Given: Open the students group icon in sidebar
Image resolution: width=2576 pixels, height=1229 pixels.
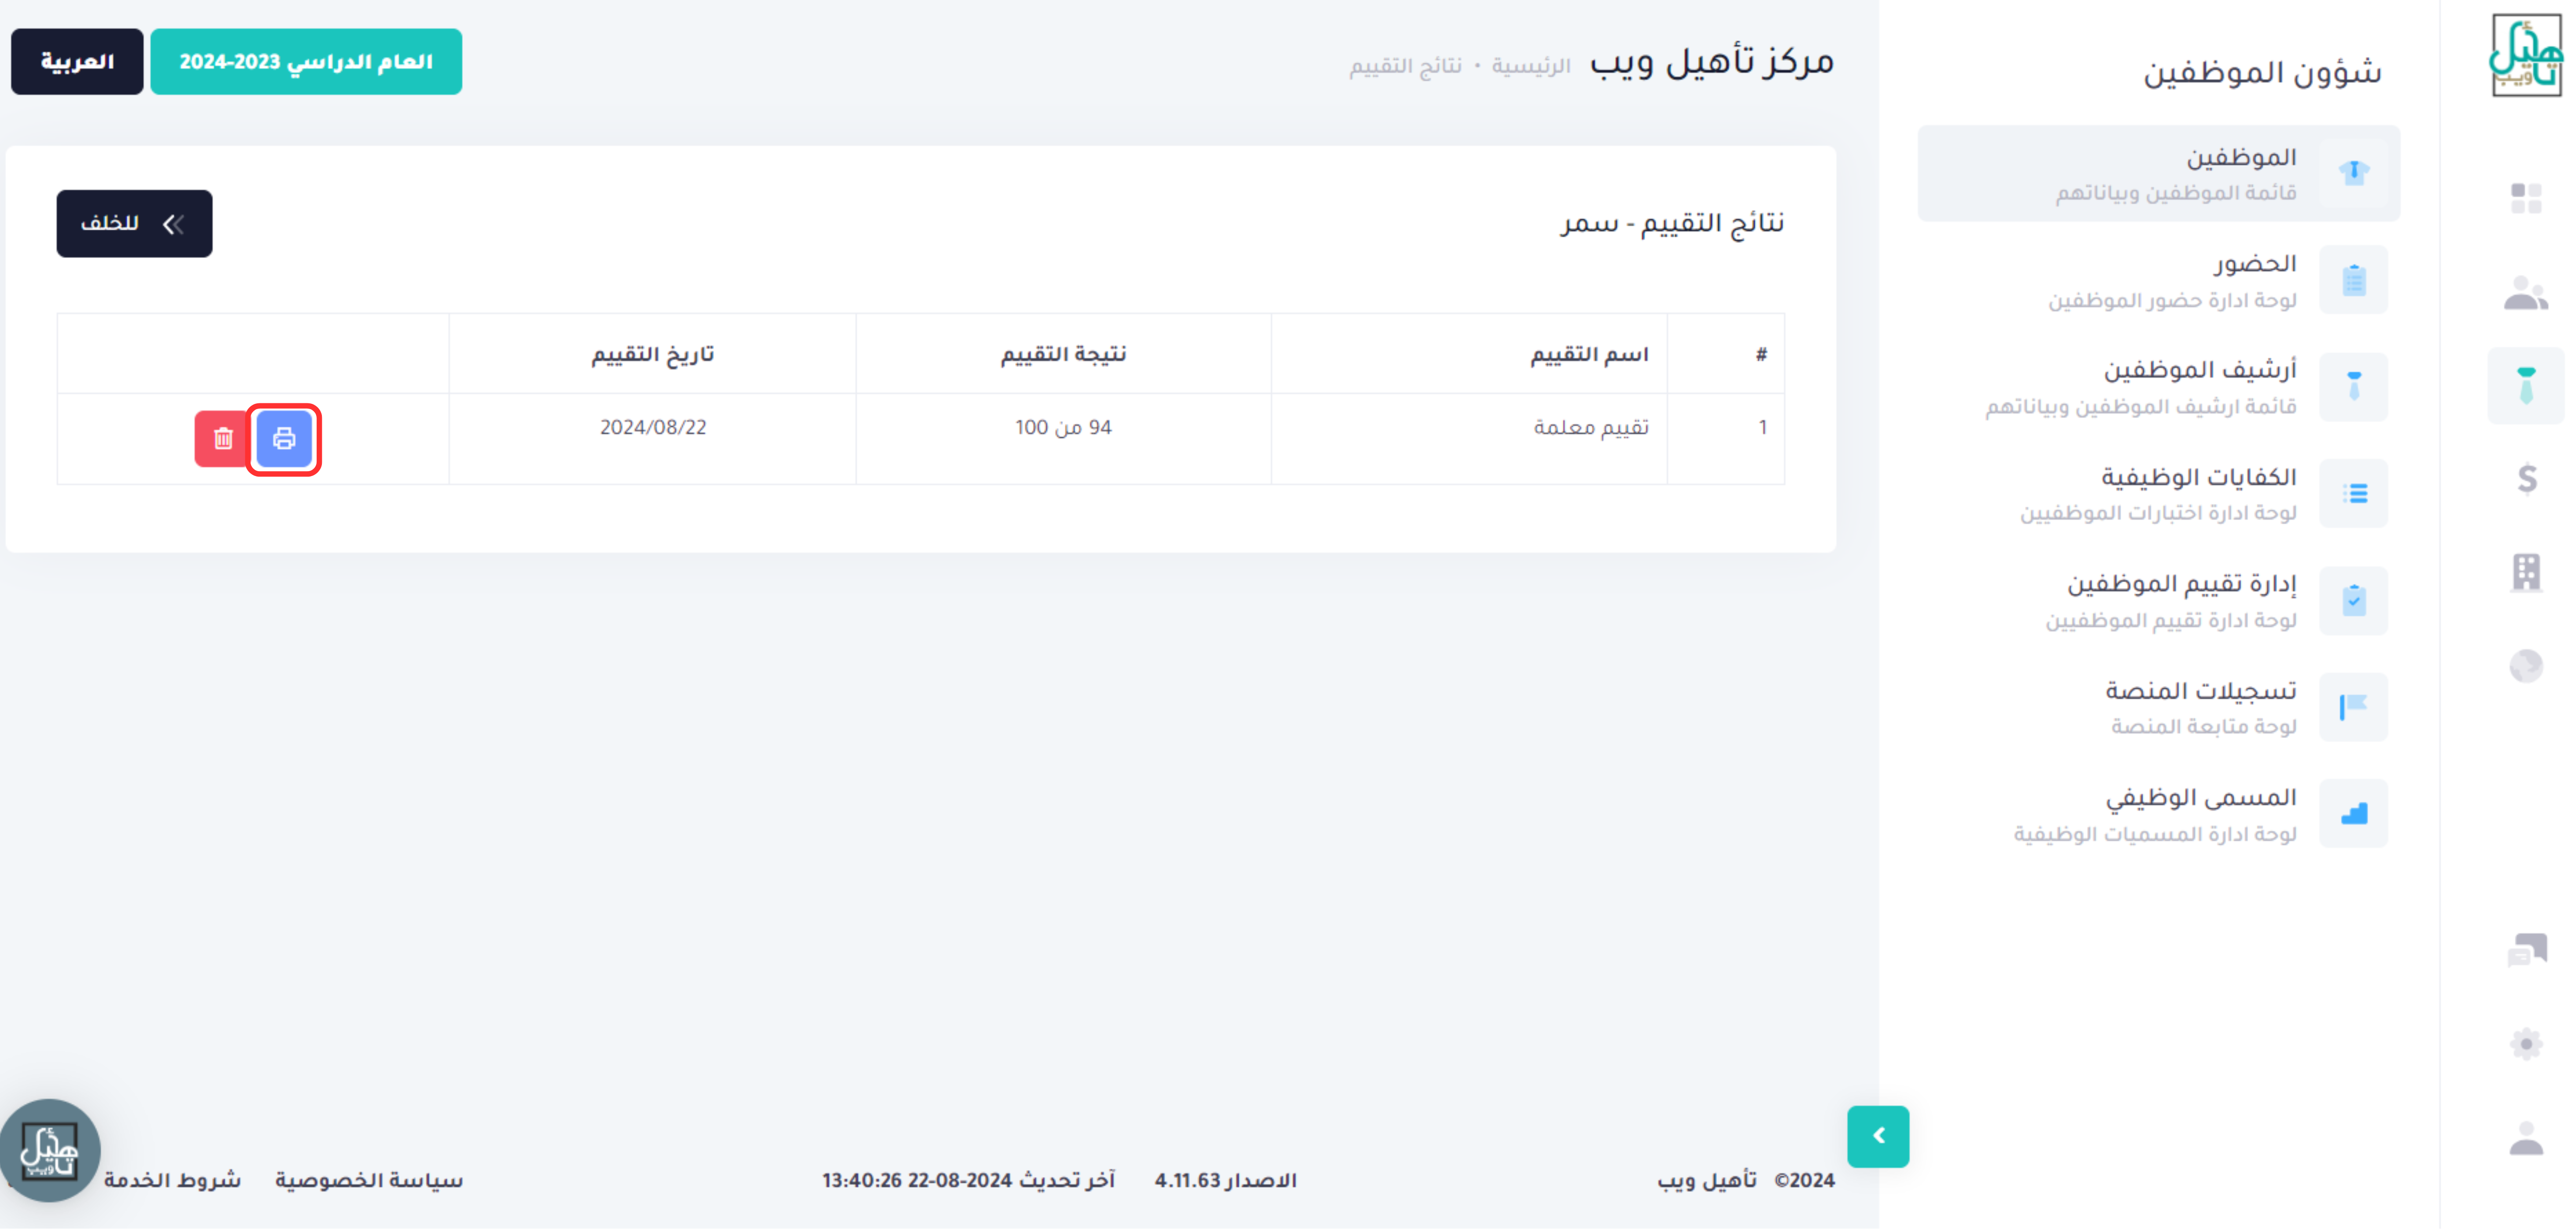Looking at the screenshot, I should click(x=2526, y=293).
